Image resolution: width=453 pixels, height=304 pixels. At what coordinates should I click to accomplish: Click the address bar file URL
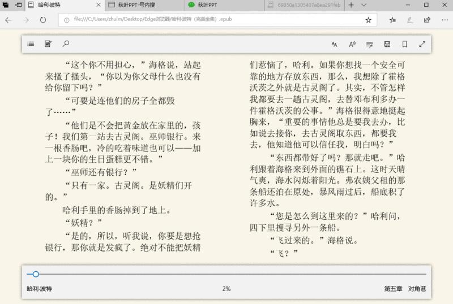pyautogui.click(x=152, y=19)
